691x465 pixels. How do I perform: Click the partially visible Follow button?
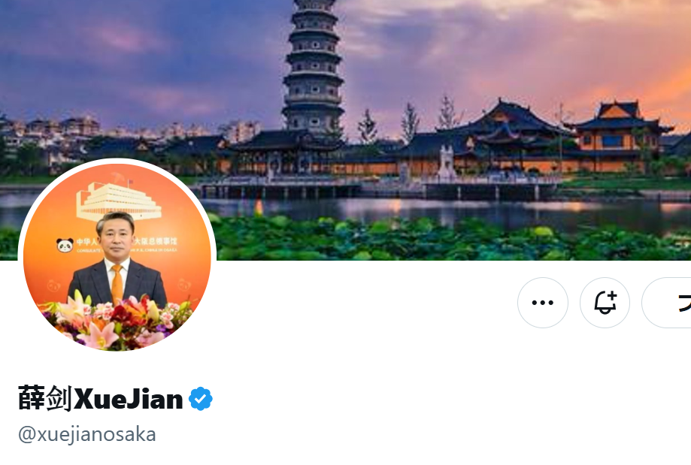(666, 303)
